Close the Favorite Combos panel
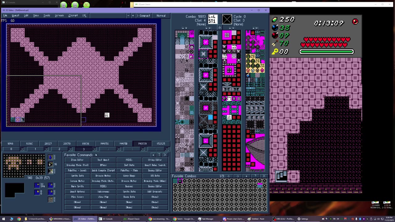395x222 pixels. coord(264,176)
